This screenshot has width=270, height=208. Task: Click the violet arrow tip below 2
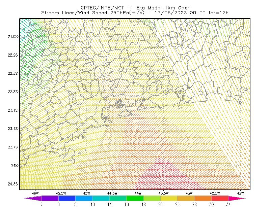33,198
